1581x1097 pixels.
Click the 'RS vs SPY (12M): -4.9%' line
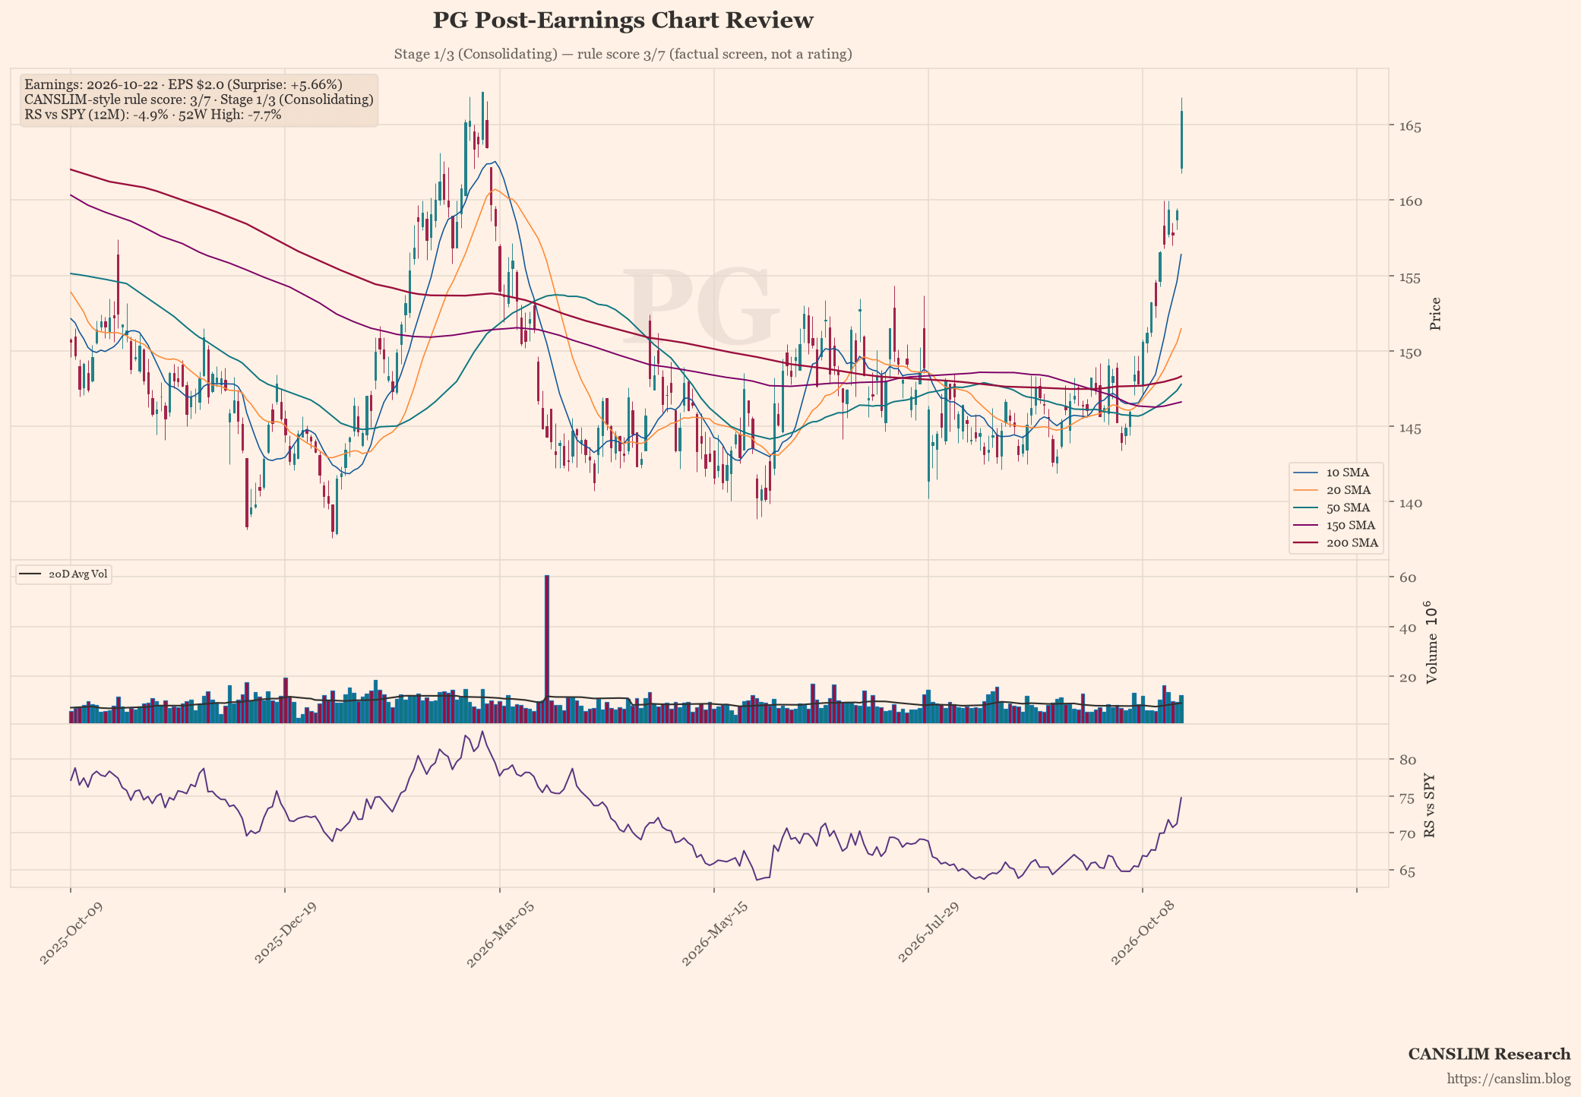pos(153,115)
